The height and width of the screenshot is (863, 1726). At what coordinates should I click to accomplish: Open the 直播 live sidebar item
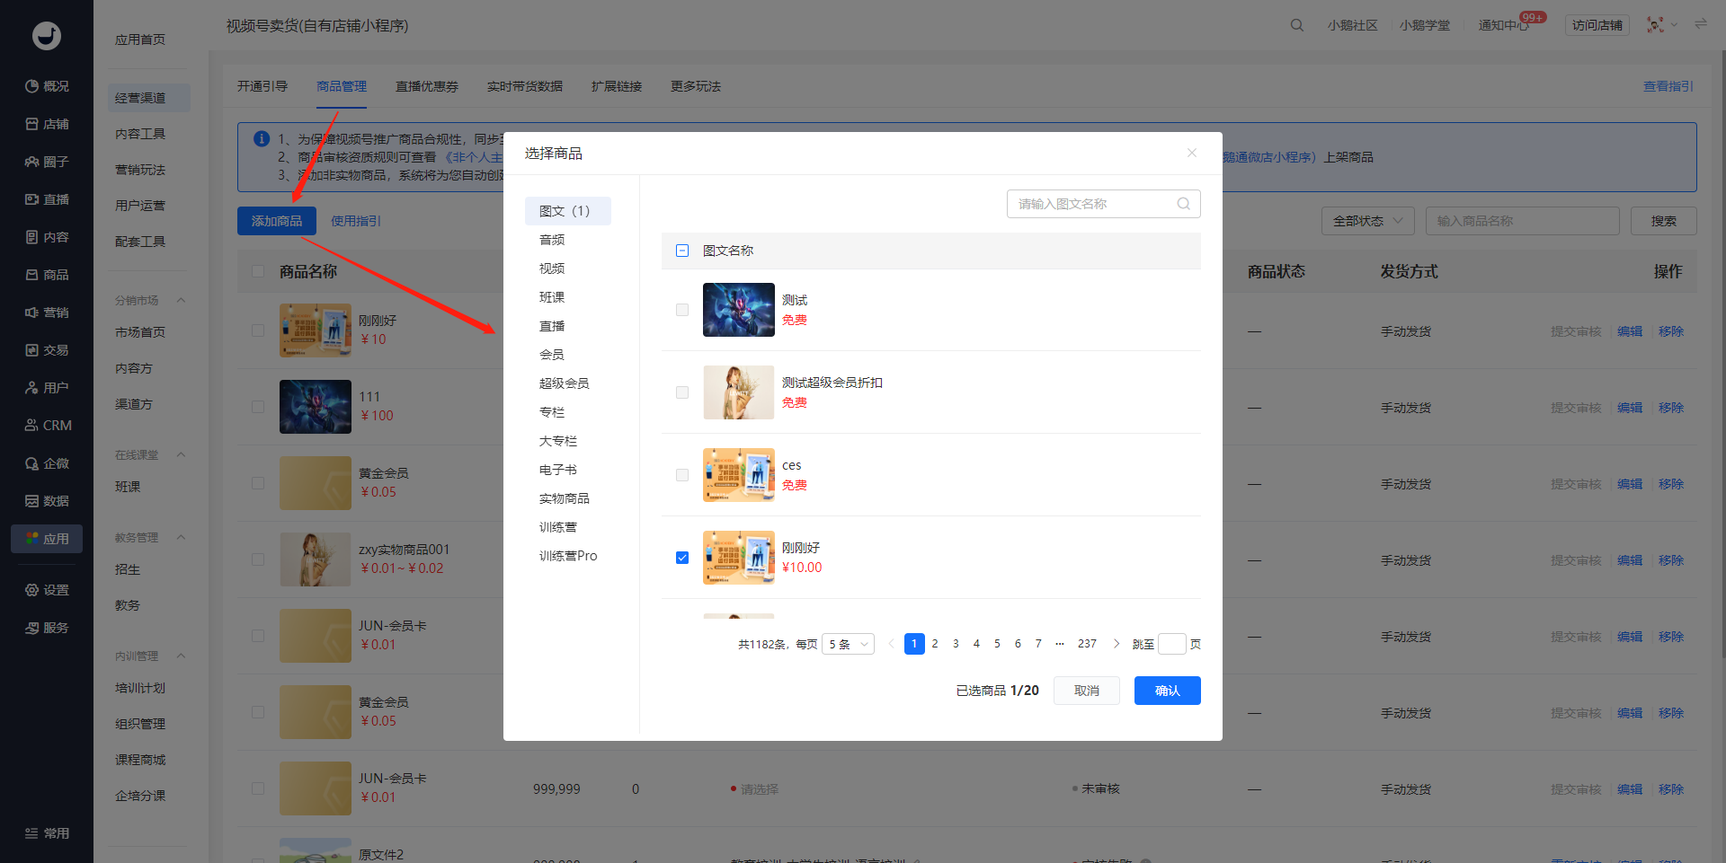47,199
